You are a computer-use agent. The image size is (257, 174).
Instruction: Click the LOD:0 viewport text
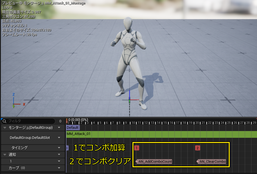click(7, 8)
